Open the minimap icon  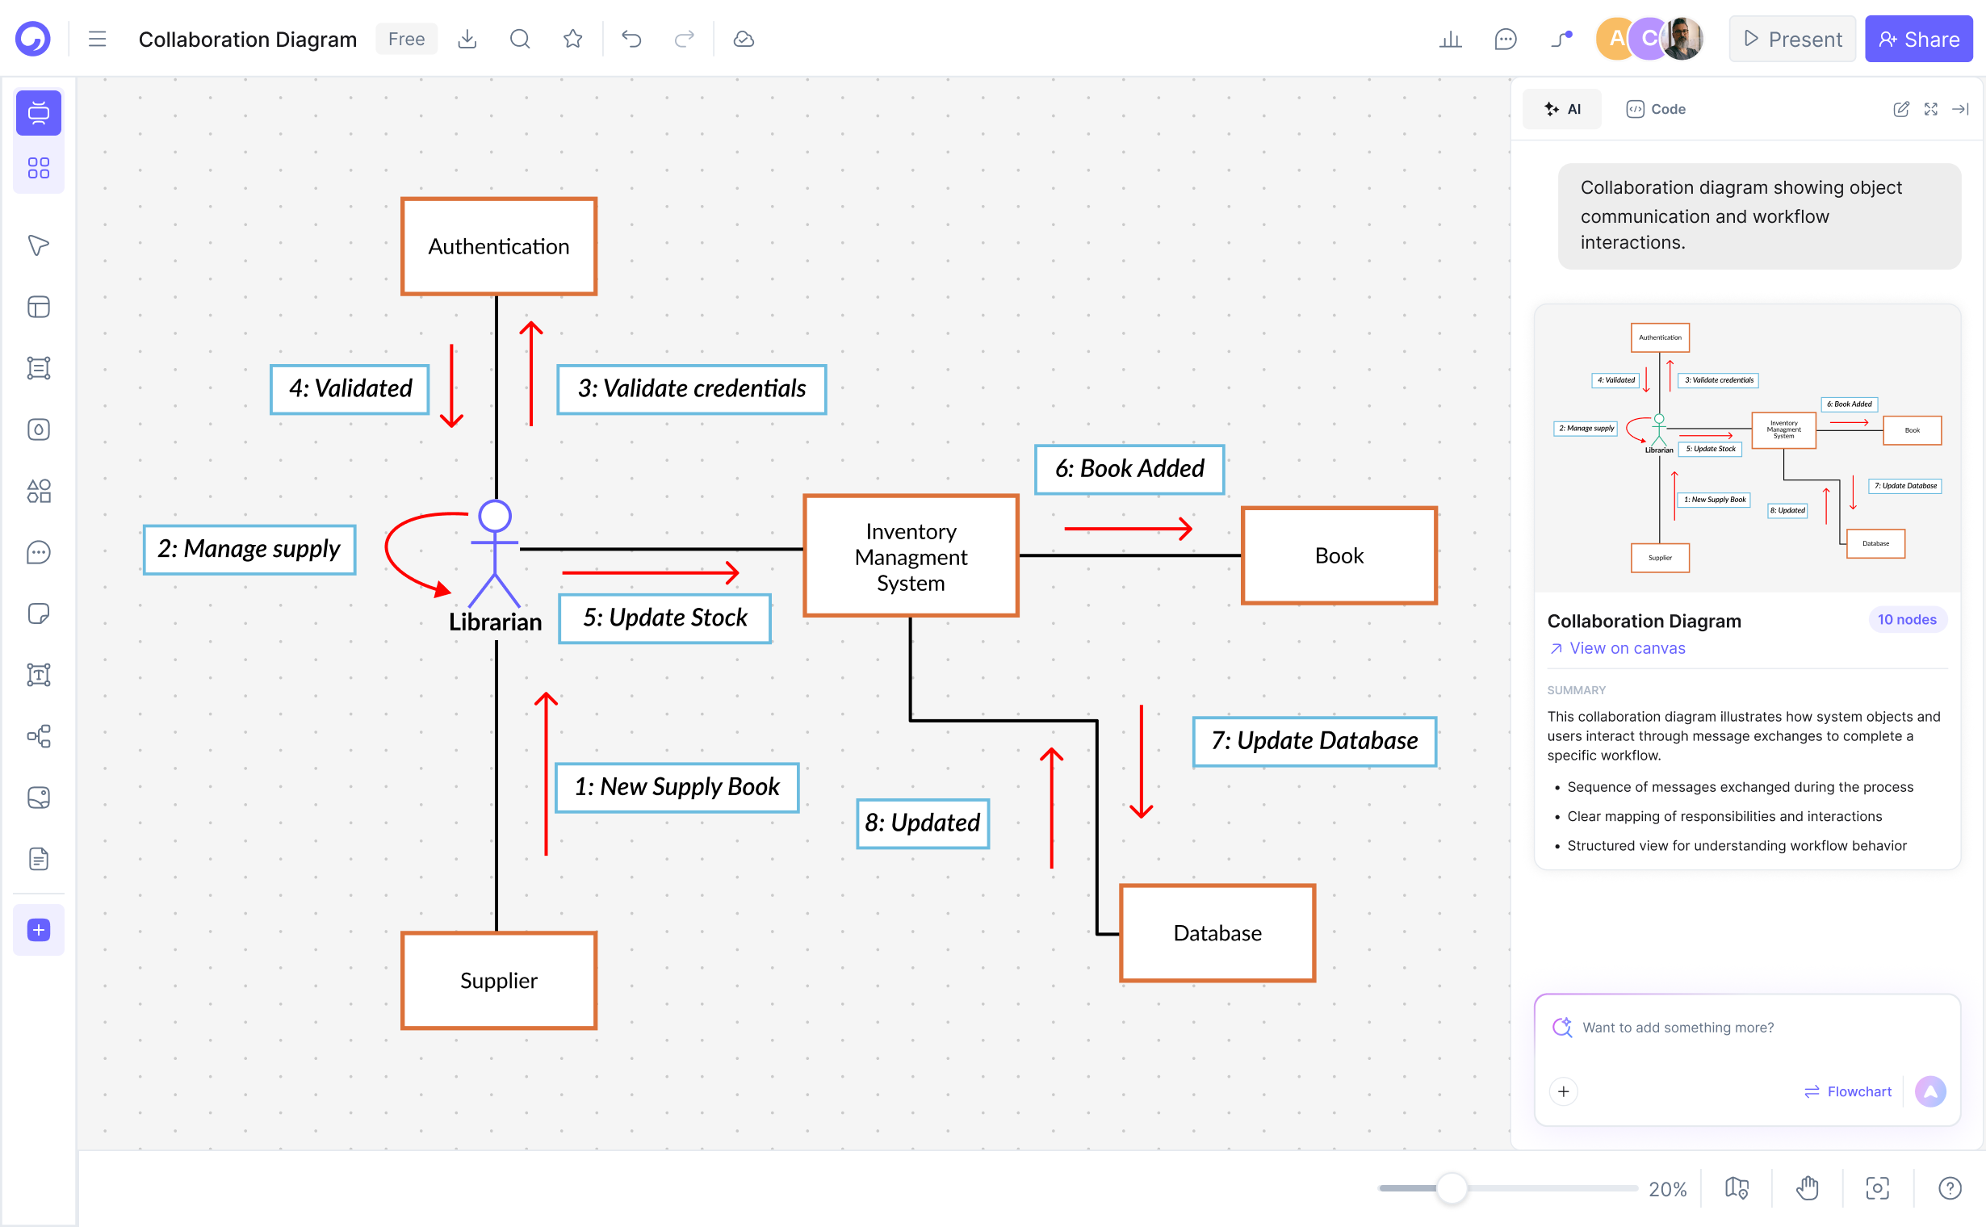(x=1737, y=1189)
